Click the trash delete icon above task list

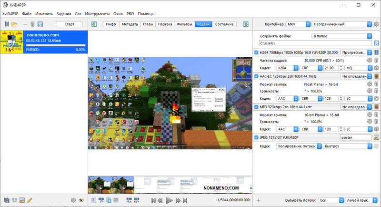(32, 24)
